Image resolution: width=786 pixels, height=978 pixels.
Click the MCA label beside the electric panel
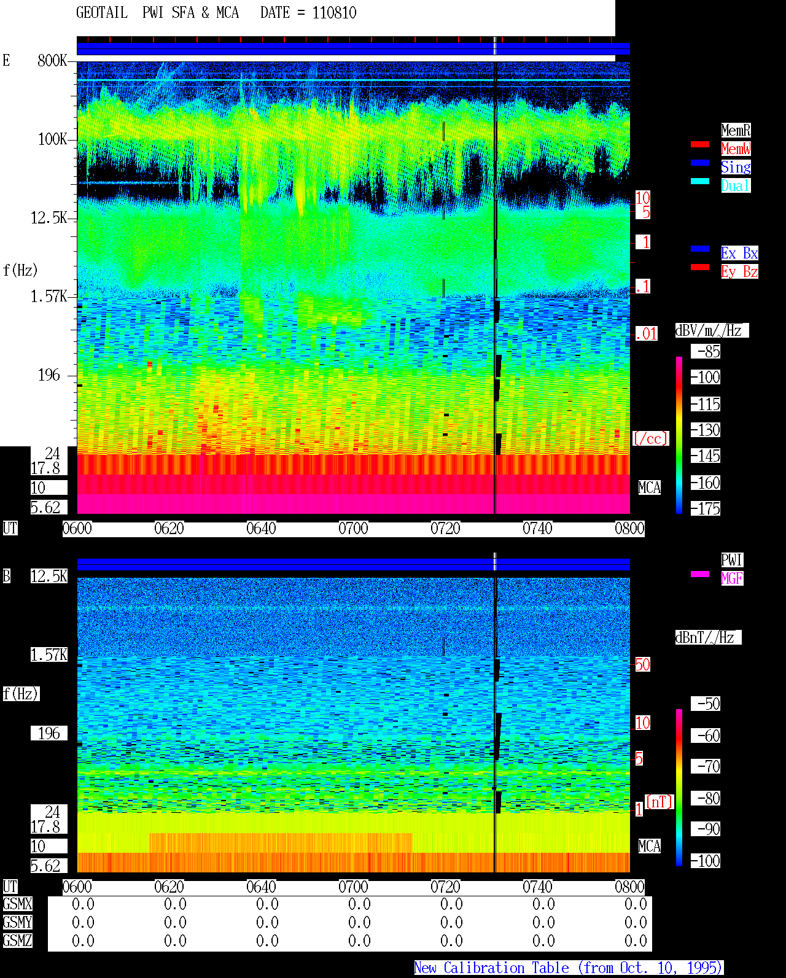(x=650, y=488)
